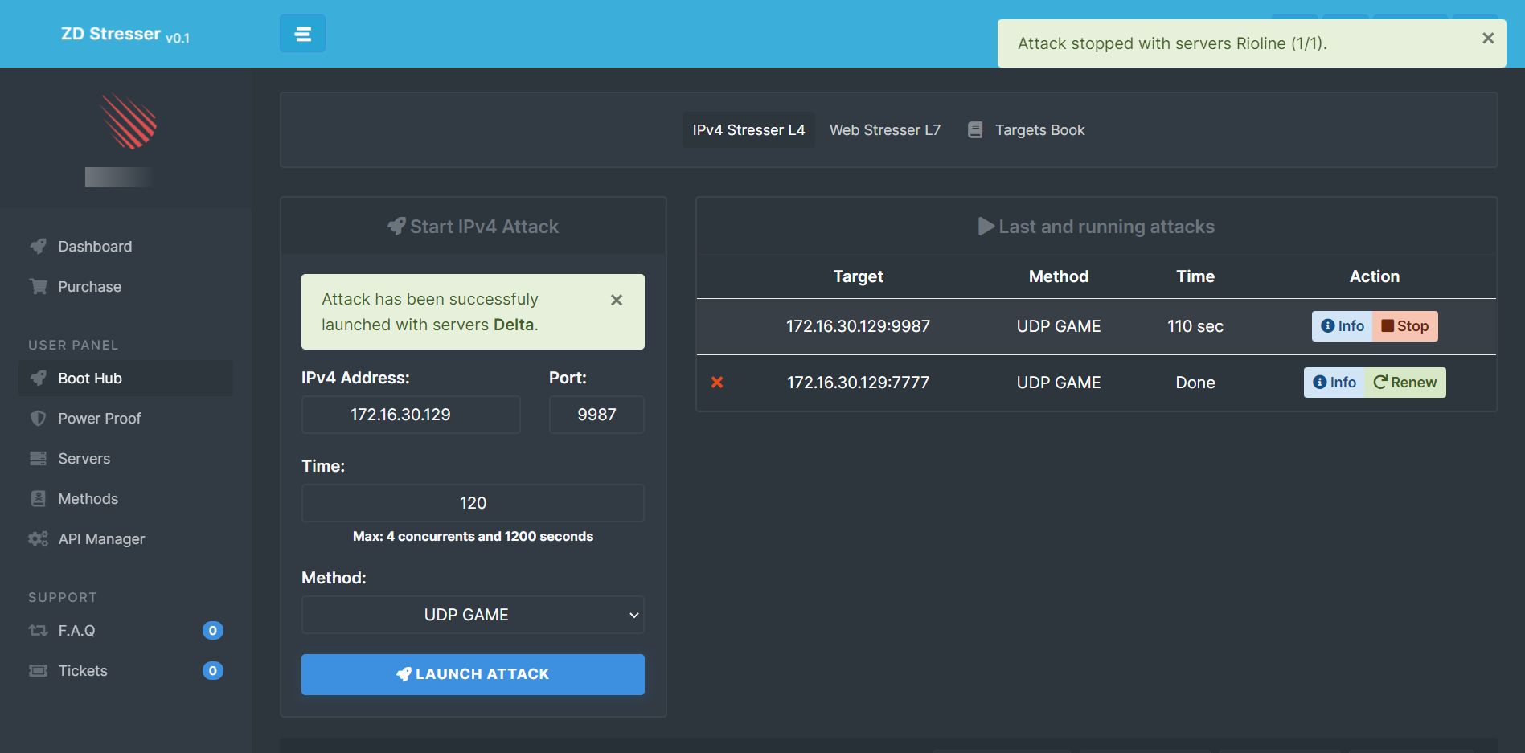Switch to the Web Stresser L7 tab
1525x753 pixels.
coord(884,130)
